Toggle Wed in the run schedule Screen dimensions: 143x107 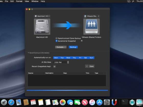pos(68,58)
